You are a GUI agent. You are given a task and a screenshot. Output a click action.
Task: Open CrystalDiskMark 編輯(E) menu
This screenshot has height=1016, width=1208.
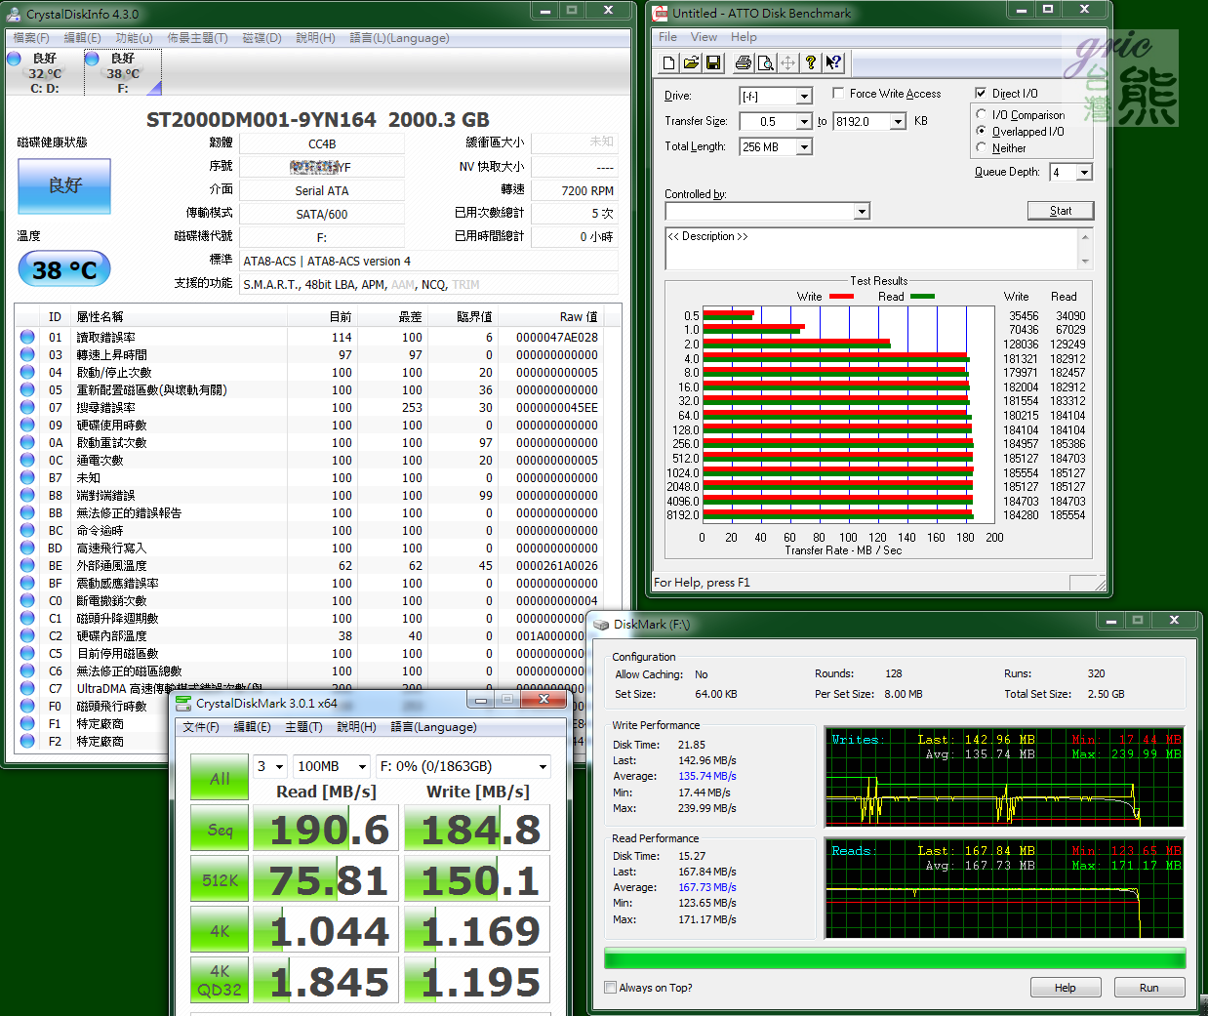pyautogui.click(x=252, y=727)
